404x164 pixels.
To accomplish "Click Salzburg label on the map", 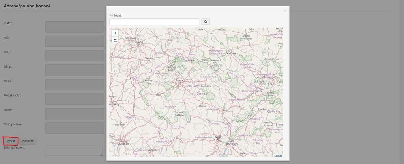I will click(152, 149).
